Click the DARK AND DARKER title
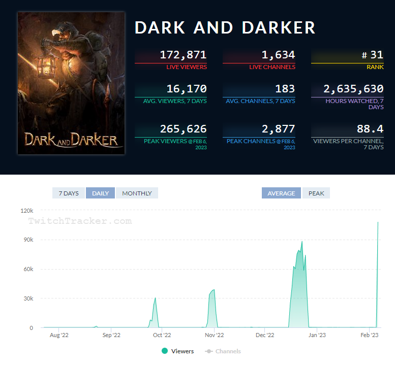 click(225, 28)
